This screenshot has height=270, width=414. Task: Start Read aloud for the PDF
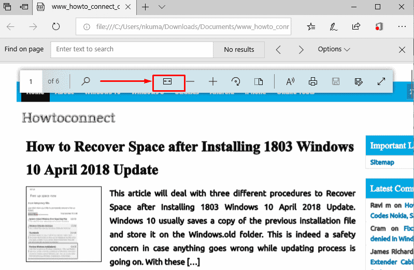(x=290, y=81)
